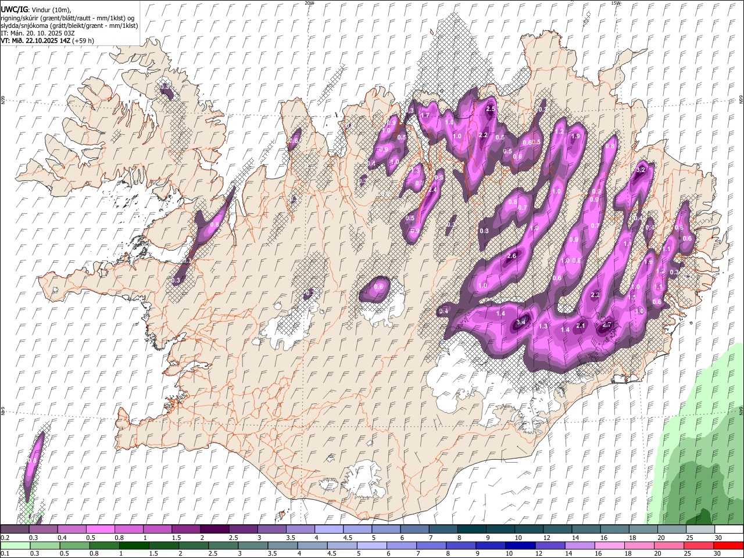The image size is (744, 558).
Task: Click the 3.5 tick label under rain legend
Action: pyautogui.click(x=273, y=553)
